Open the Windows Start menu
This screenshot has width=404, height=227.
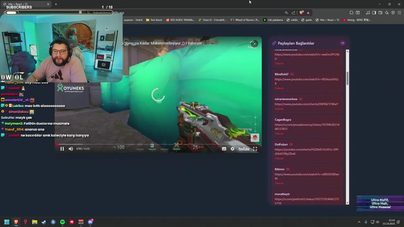[x=7, y=222]
